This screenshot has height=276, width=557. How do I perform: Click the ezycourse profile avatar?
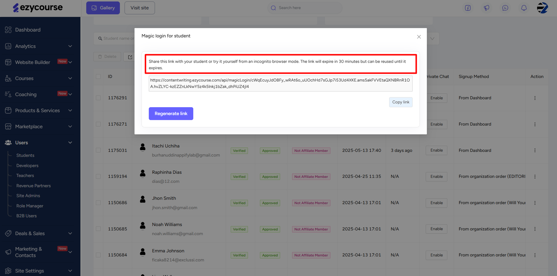(x=542, y=8)
